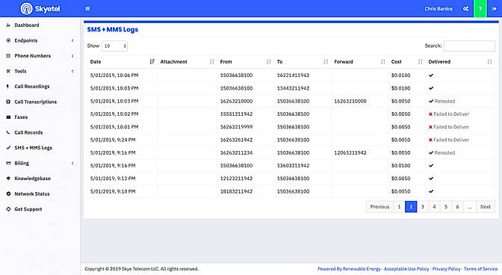Viewport: 502px width, 275px height.
Task: Open the settings gears icon
Action: click(x=466, y=9)
